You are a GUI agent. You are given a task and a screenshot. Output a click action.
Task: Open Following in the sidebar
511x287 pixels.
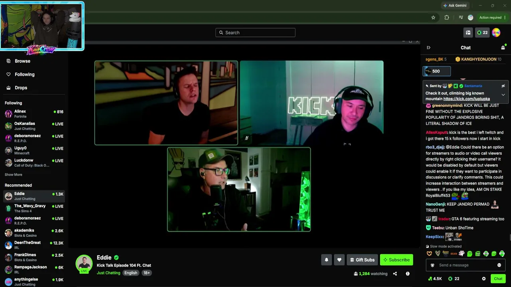tap(34, 75)
